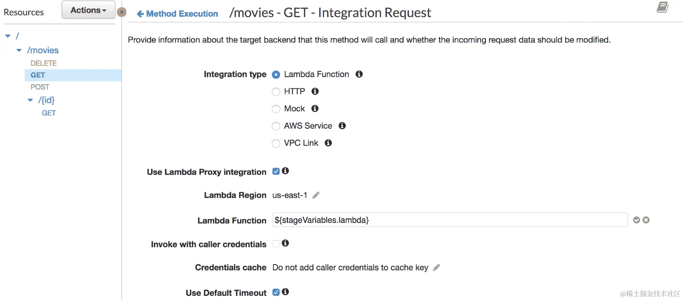683x300 pixels.
Task: Click the documentation book icon
Action: tap(663, 7)
